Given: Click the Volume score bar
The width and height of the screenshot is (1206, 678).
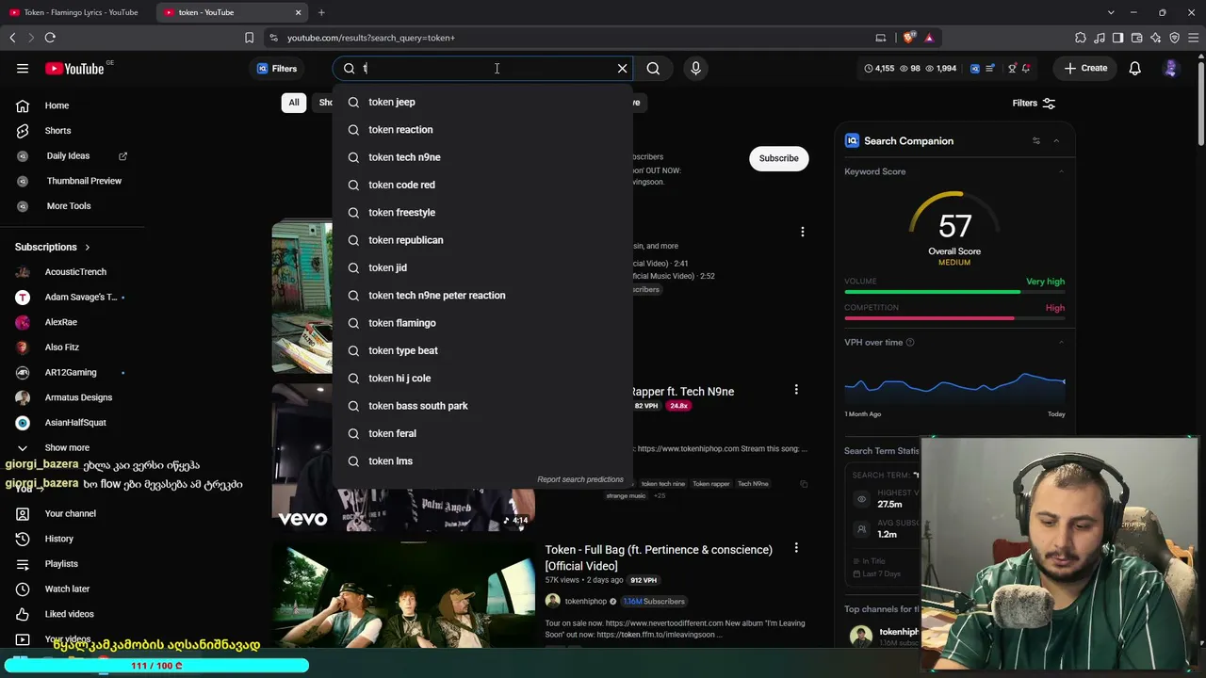Looking at the screenshot, I should (x=954, y=292).
